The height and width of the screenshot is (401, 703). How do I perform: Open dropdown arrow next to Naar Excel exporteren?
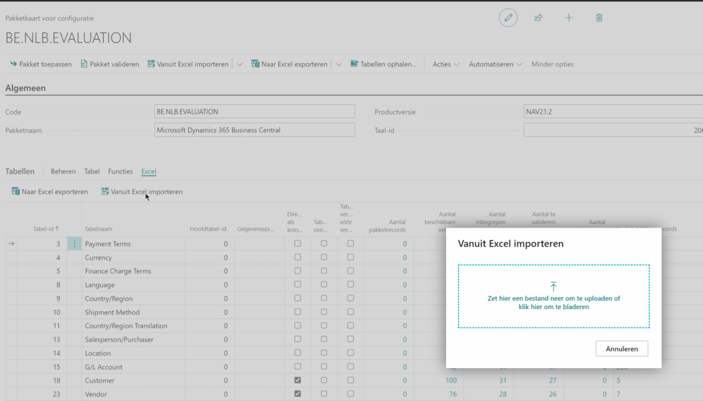click(338, 64)
